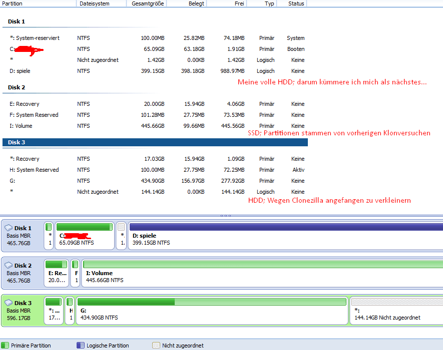Screen dimensions: 443x350
Task: Click the Aktiv status of H: System Reserved
Action: coord(298,170)
